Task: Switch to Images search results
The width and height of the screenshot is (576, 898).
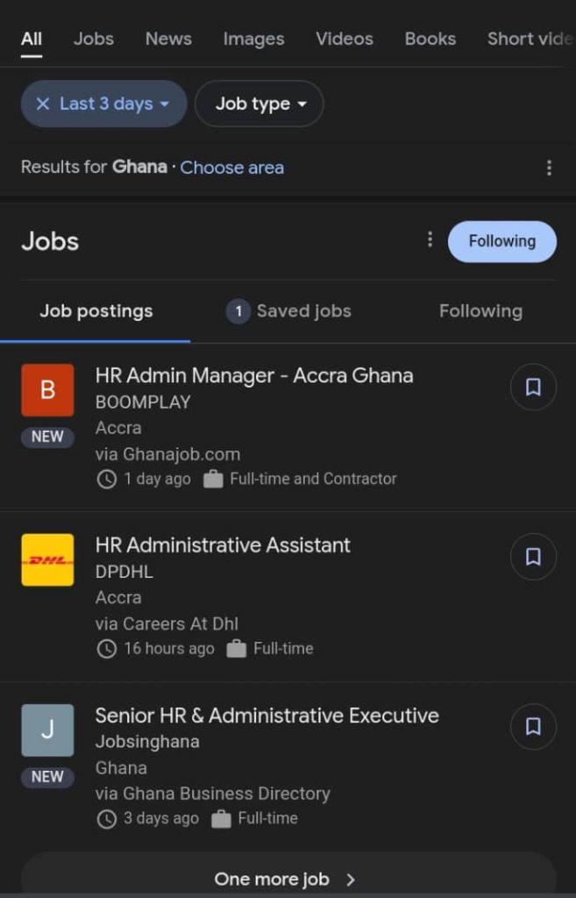Action: point(253,39)
